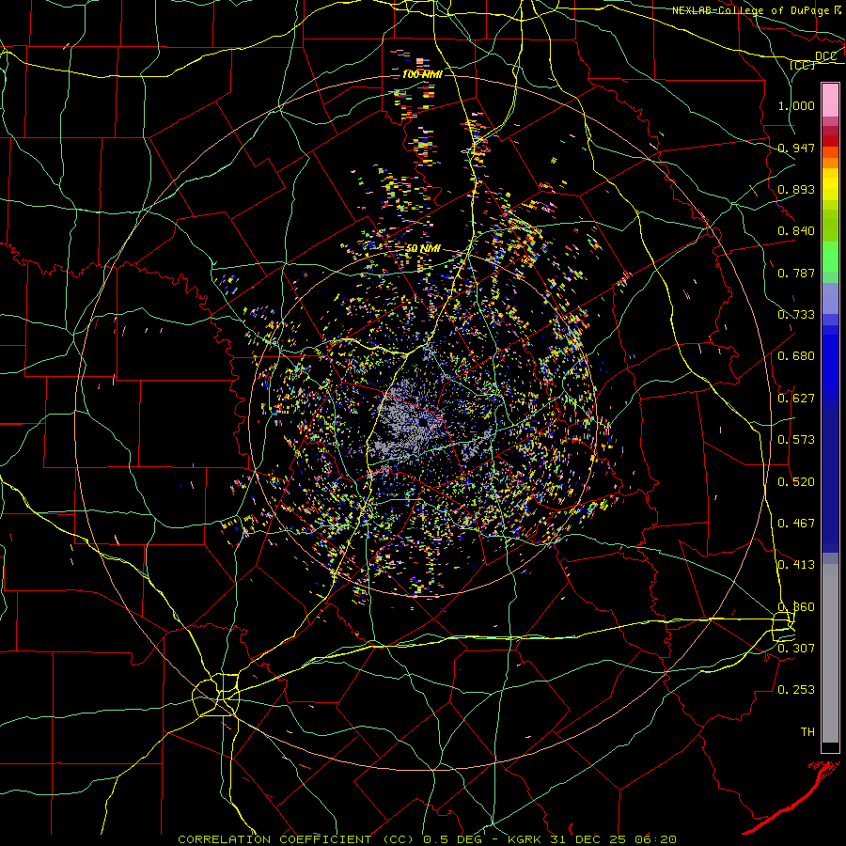The width and height of the screenshot is (846, 846).
Task: Click the 0.893 legend value
Action: tap(796, 189)
